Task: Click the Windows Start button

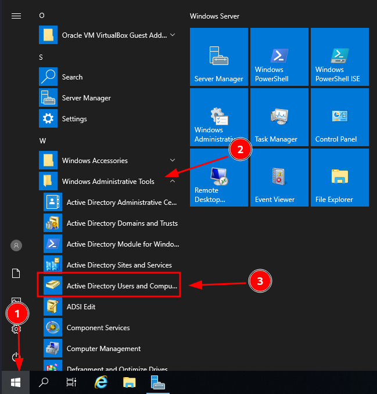Action: pos(16,382)
